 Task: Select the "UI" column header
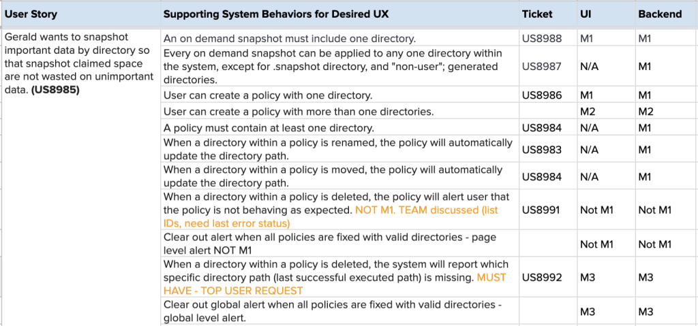(586, 14)
